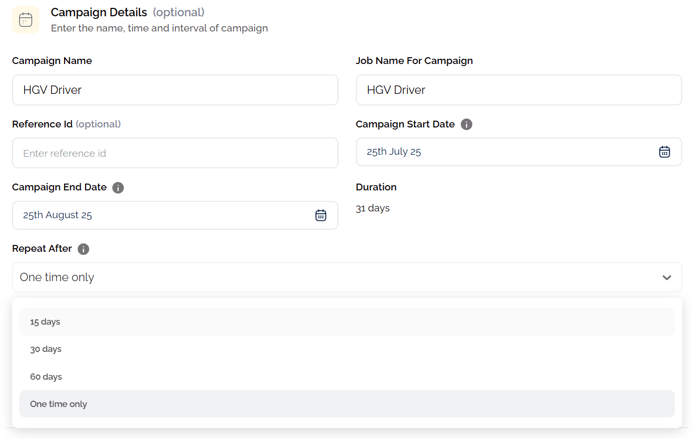698x439 pixels.
Task: Pick the 60 days repeat option
Action: 46,377
